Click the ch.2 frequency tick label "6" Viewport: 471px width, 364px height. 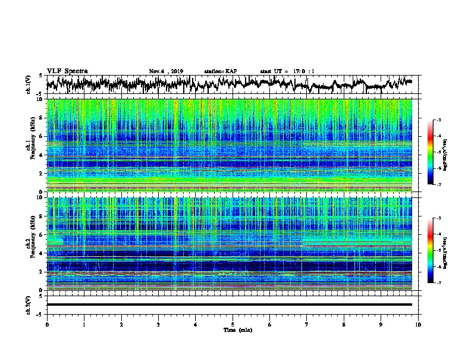point(42,234)
